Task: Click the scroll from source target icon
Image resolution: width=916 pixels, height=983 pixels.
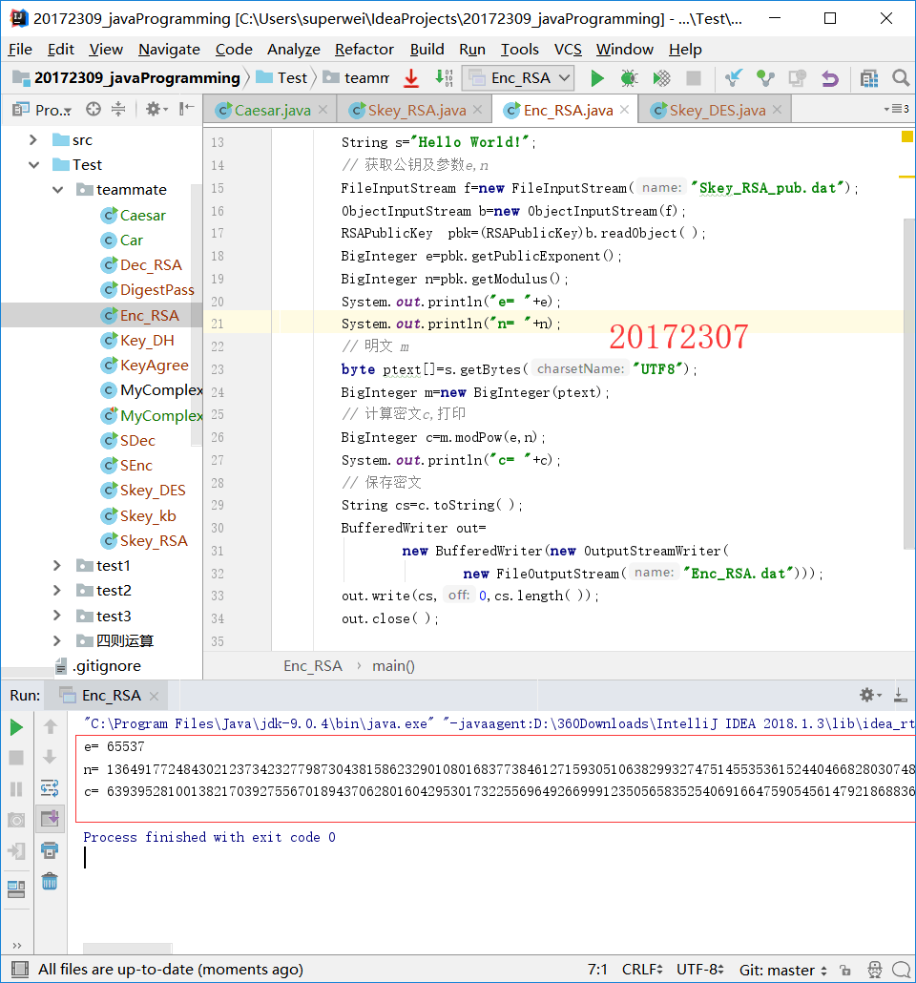Action: [94, 110]
